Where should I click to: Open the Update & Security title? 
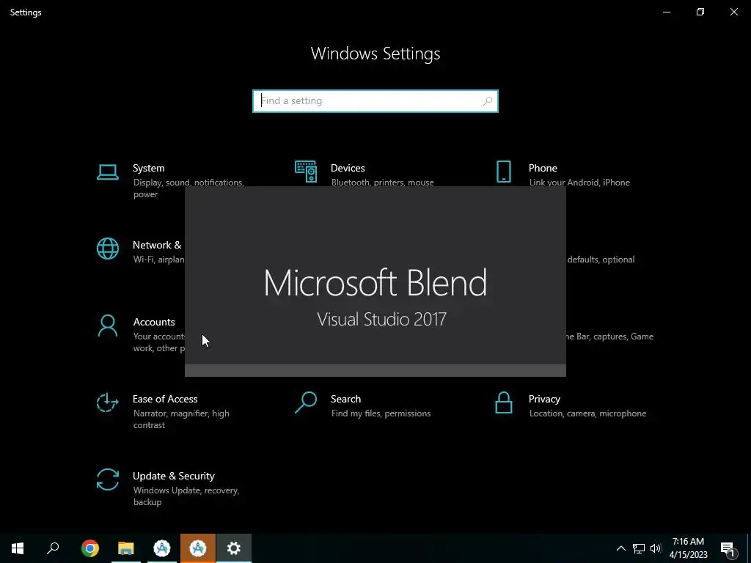tap(173, 476)
